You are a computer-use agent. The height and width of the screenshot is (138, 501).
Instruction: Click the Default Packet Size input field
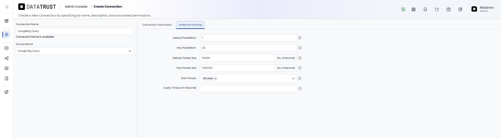(x=237, y=58)
